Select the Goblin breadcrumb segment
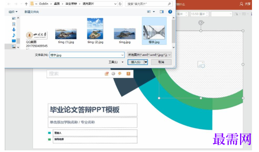Screen dimensions: 259x152 44,4
